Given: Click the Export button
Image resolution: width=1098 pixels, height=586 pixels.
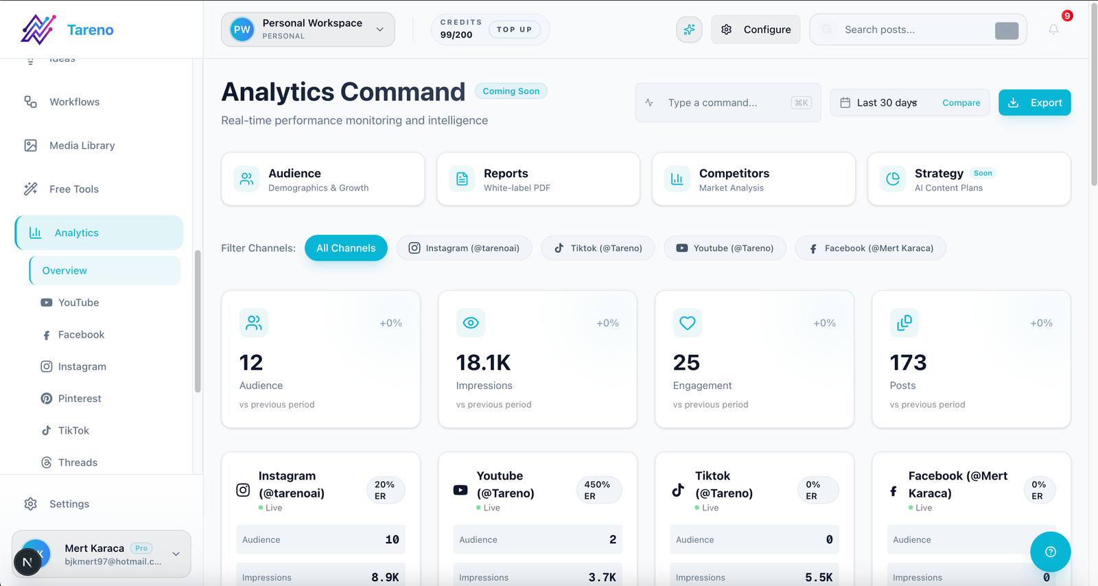Looking at the screenshot, I should pyautogui.click(x=1034, y=102).
